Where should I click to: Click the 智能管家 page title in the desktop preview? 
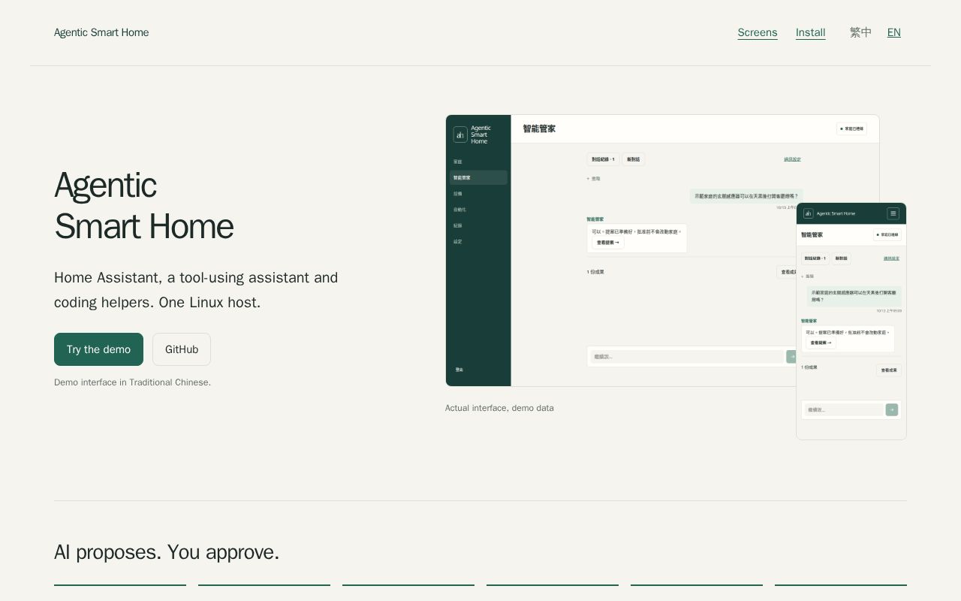539,128
